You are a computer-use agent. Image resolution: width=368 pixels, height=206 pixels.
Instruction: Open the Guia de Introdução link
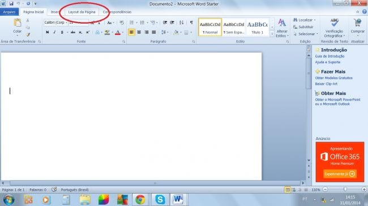(330, 56)
